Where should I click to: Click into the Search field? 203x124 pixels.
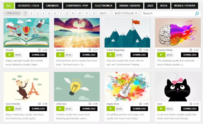168,13
